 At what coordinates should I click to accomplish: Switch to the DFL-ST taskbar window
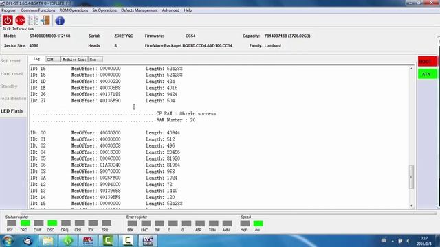148,241
